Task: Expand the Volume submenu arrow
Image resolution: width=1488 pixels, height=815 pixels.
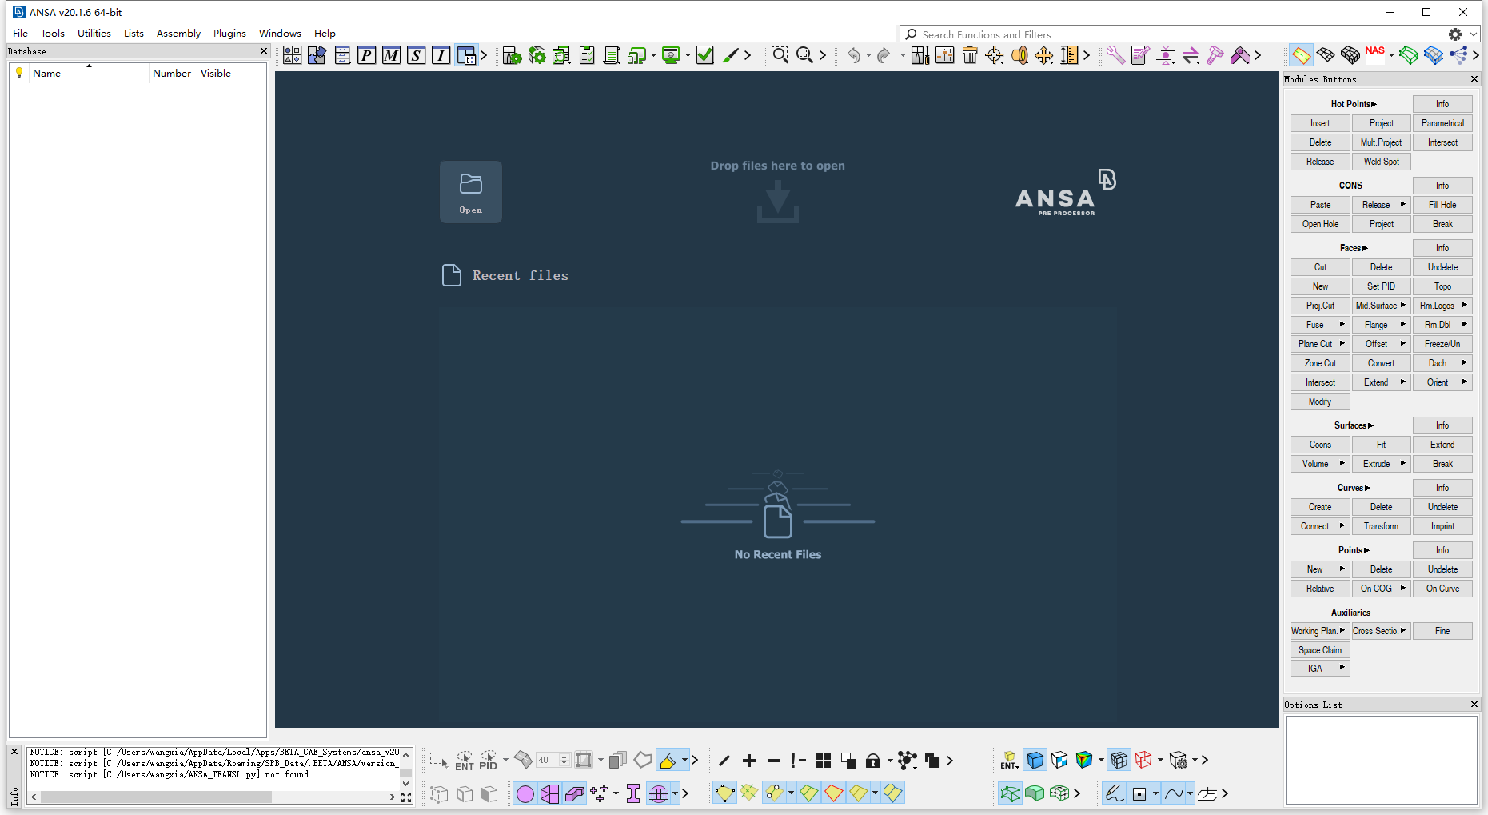Action: pos(1342,463)
